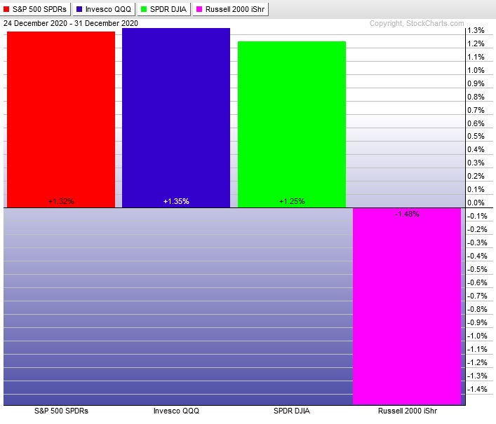Click the magenta Russell 2000 legend swatch

pyautogui.click(x=199, y=9)
